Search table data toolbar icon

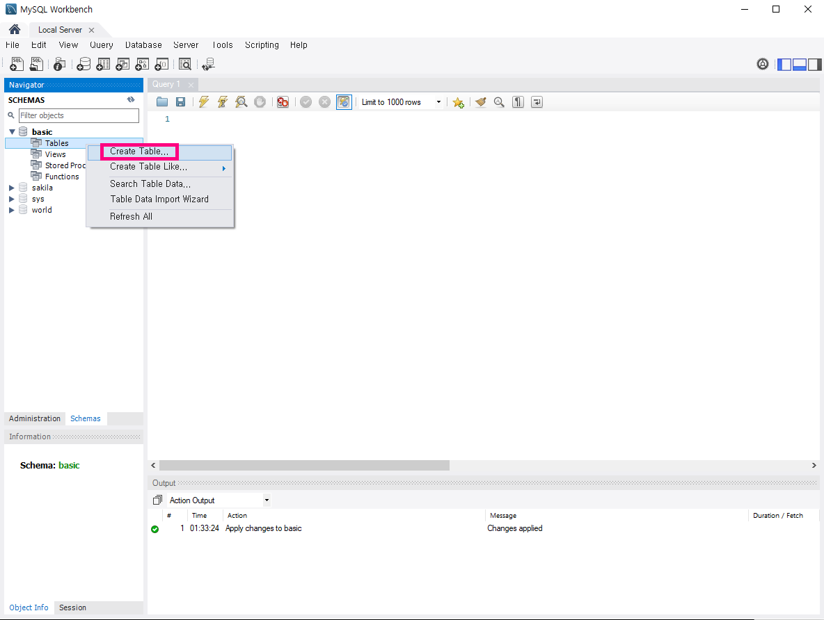point(185,64)
